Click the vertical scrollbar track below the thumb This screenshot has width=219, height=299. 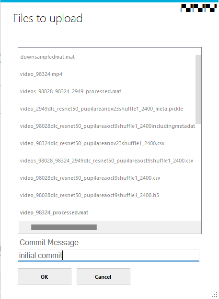(x=198, y=172)
